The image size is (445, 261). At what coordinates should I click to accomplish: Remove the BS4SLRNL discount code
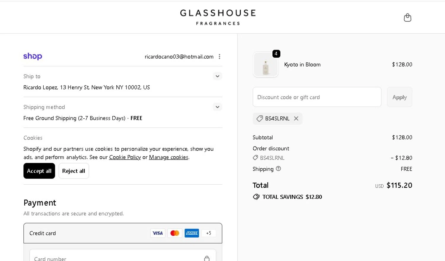[296, 118]
